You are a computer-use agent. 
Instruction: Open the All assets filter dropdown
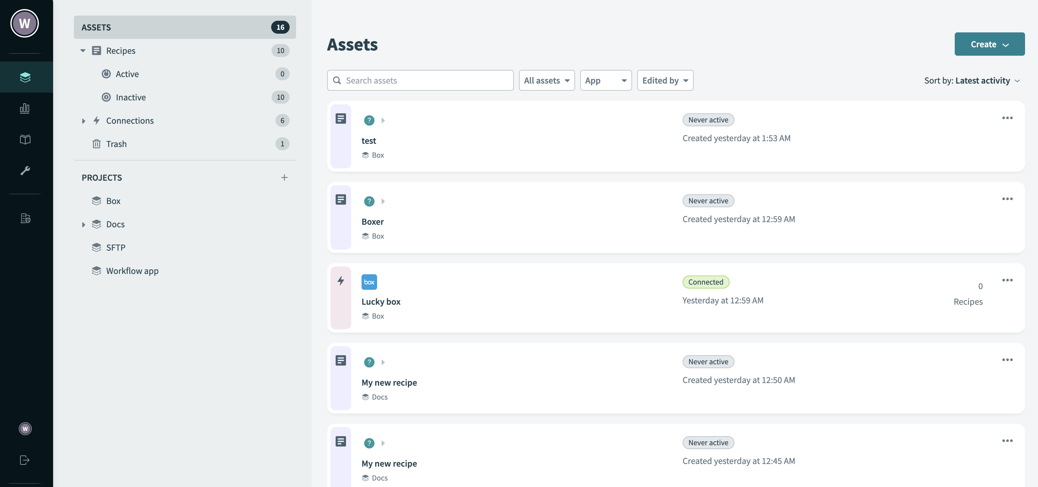[547, 80]
